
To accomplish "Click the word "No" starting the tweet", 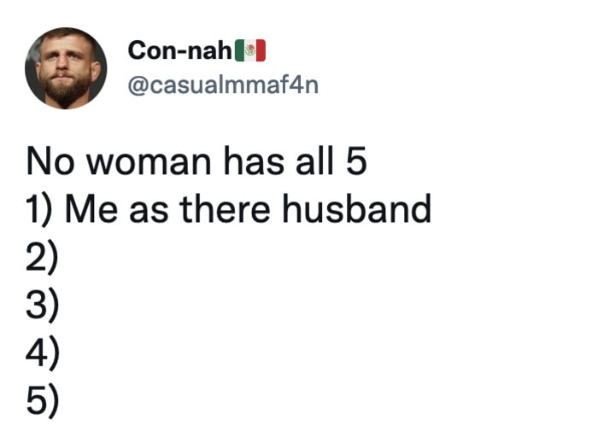I will point(50,162).
